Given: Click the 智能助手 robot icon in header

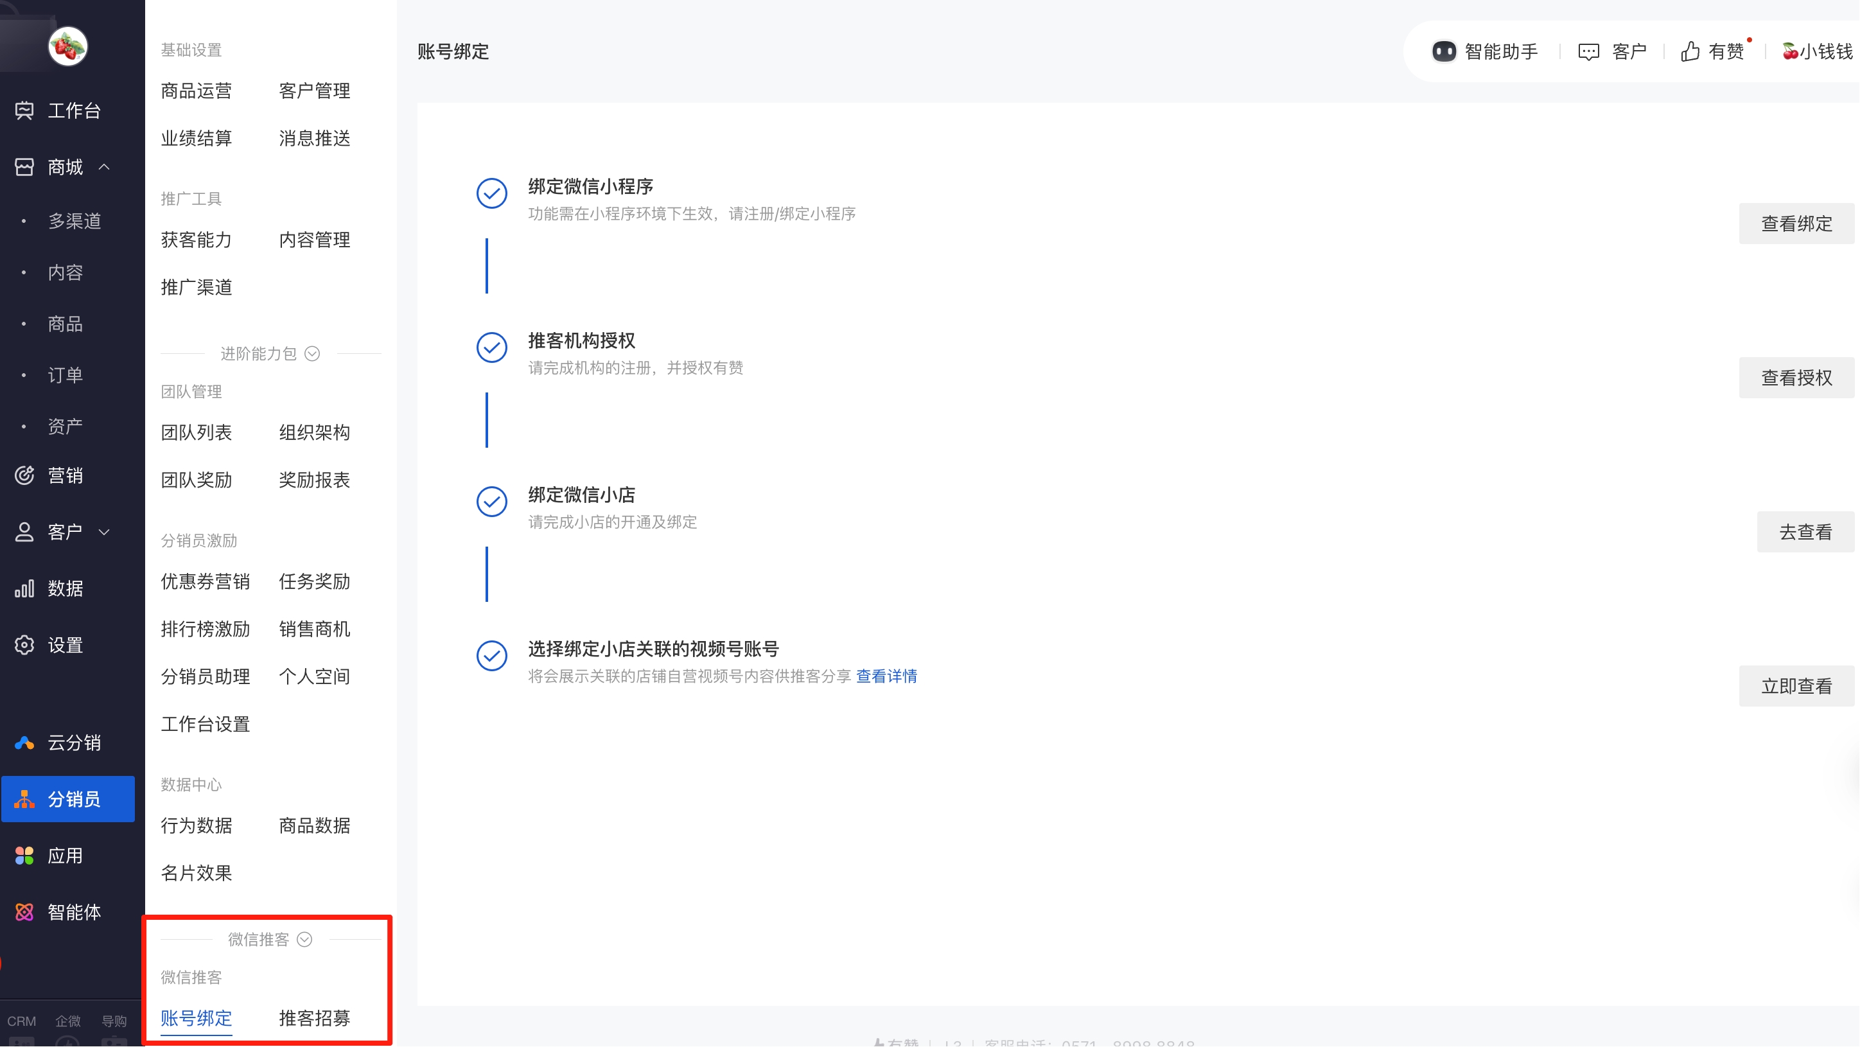Looking at the screenshot, I should pyautogui.click(x=1444, y=51).
